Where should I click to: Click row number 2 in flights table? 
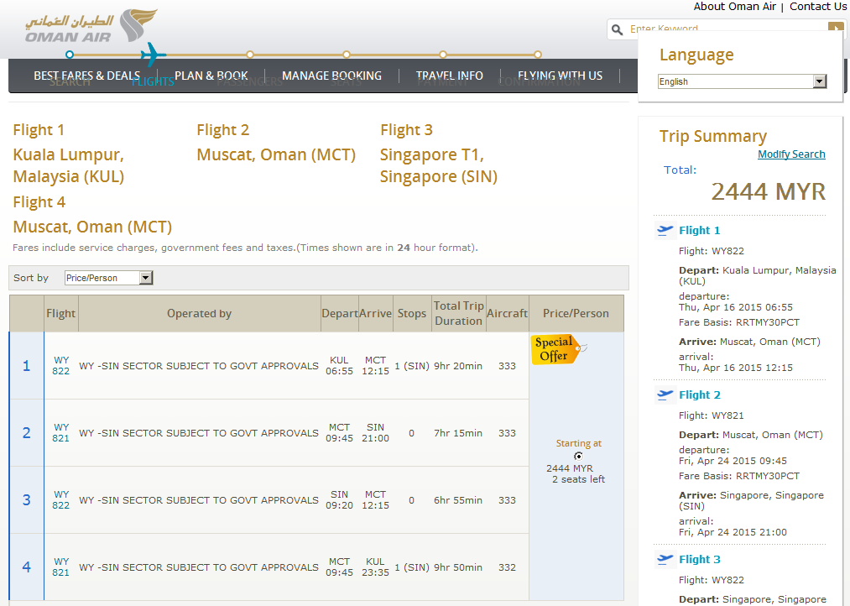click(26, 433)
